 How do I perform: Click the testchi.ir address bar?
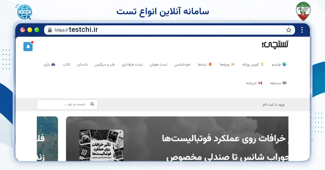tap(170, 30)
